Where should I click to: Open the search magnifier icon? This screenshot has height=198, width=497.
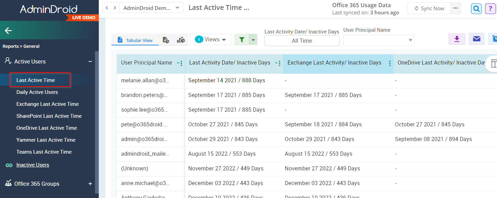pyautogui.click(x=476, y=9)
